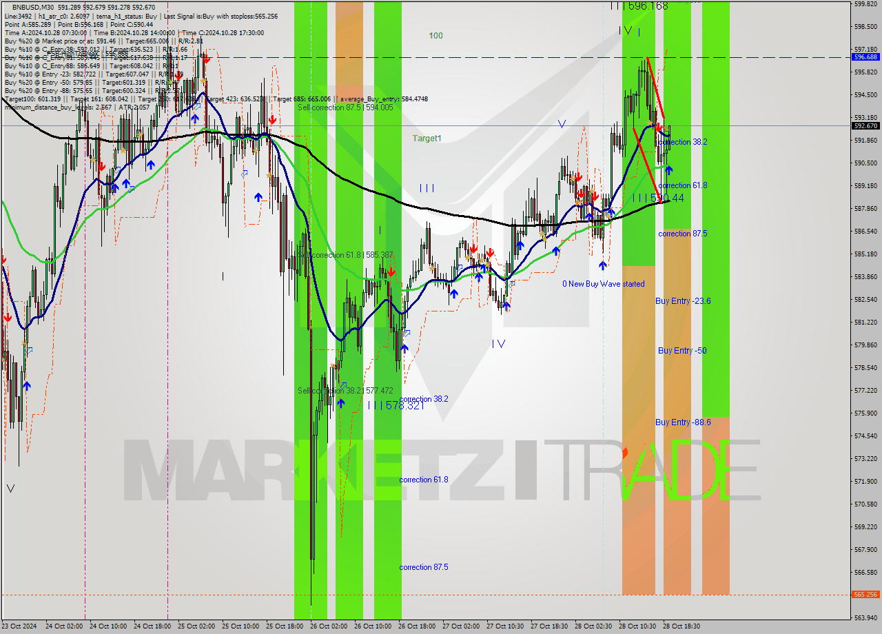
Task: Select the '27 Oct 02:00' time label
Action: tap(462, 626)
